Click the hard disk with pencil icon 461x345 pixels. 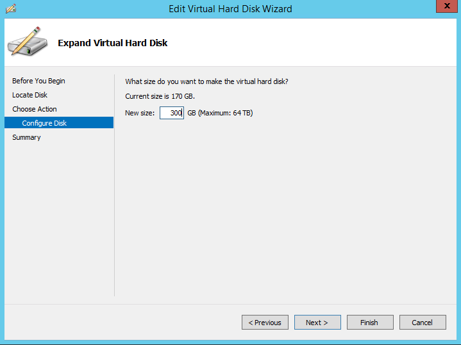click(26, 43)
